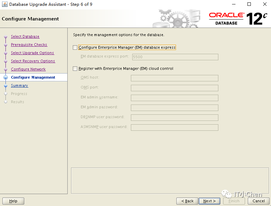The width and height of the screenshot is (271, 206).
Task: Click in the OMS port field
Action: pos(175,88)
